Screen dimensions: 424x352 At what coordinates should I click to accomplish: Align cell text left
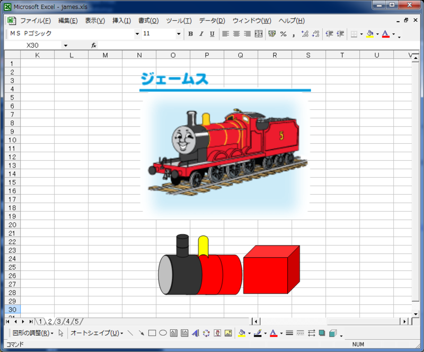226,34
